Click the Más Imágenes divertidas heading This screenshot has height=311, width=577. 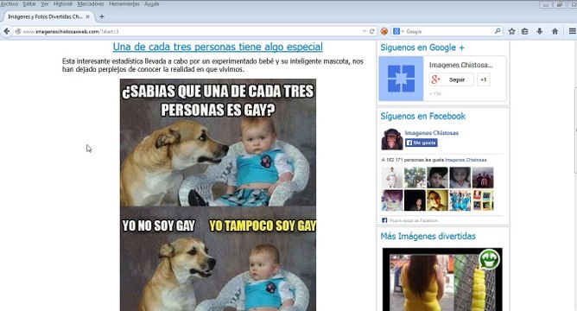coord(428,237)
